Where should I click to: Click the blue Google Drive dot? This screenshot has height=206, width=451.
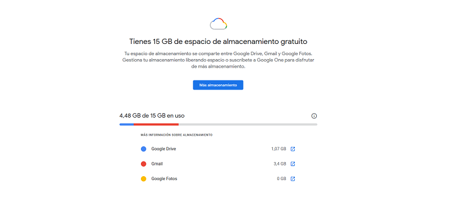point(144,149)
